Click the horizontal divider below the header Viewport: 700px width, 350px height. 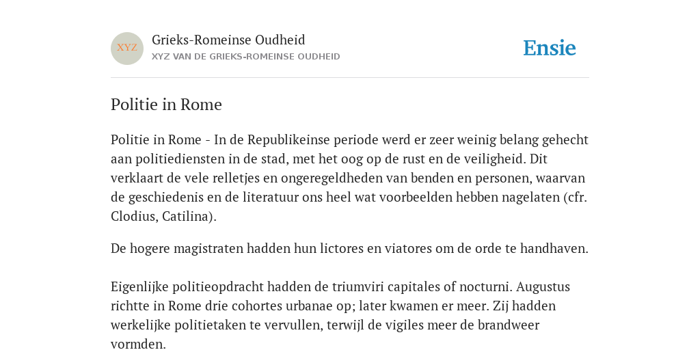coord(349,78)
